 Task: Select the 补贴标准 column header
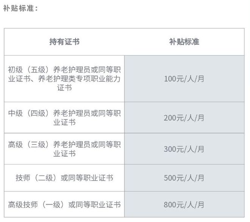coord(184,42)
